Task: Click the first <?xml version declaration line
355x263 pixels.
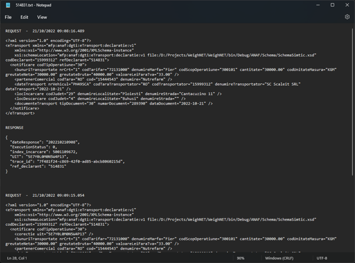Action: (x=48, y=41)
